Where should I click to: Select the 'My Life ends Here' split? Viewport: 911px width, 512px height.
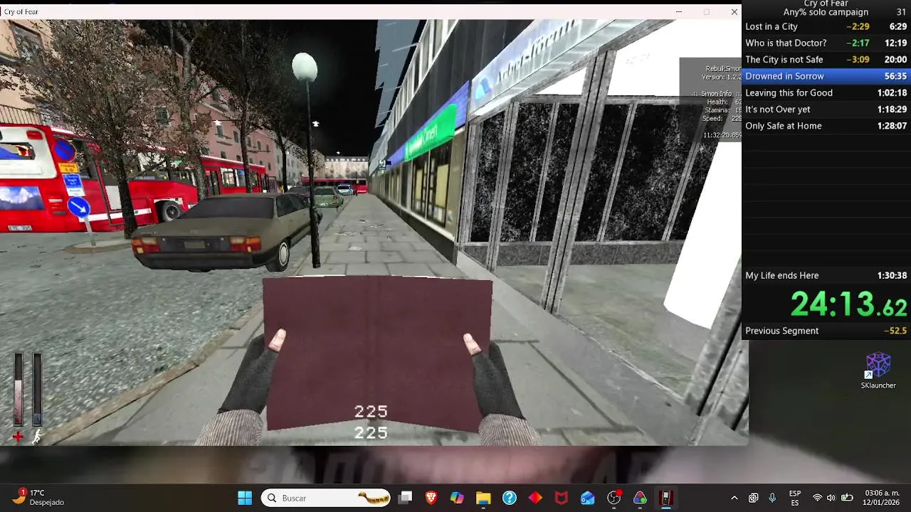click(x=826, y=275)
